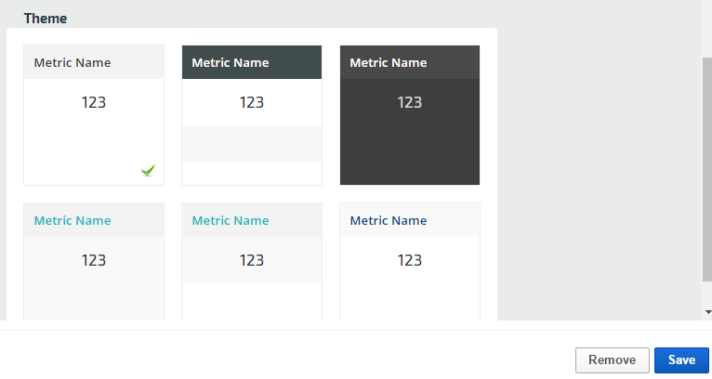This screenshot has width=712, height=379.
Task: Click 123 value in the navy-titled theme
Action: [410, 260]
